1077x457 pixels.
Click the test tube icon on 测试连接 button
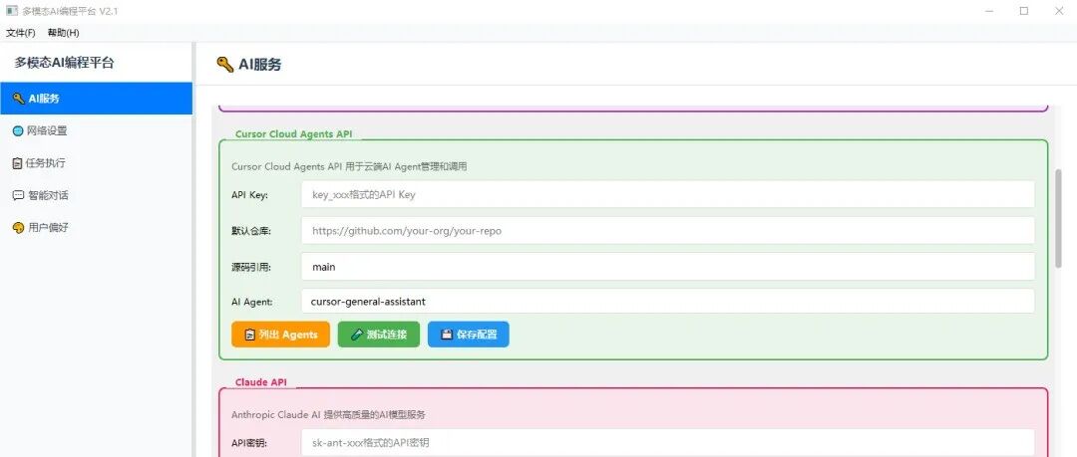[356, 335]
